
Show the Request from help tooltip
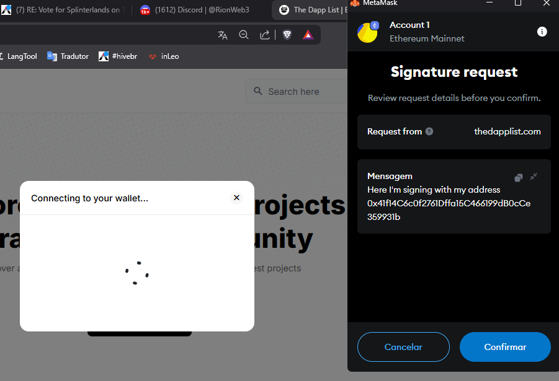[429, 131]
